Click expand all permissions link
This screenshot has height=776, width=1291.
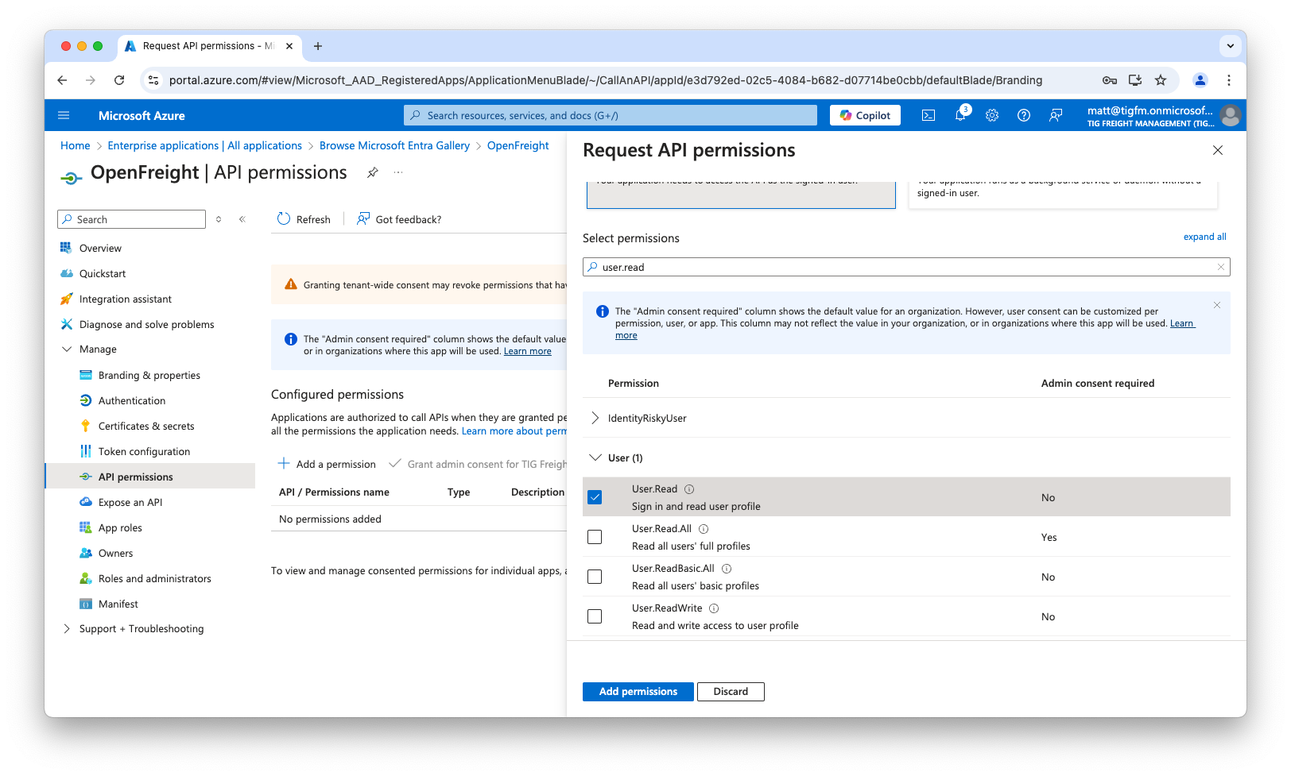click(1204, 237)
